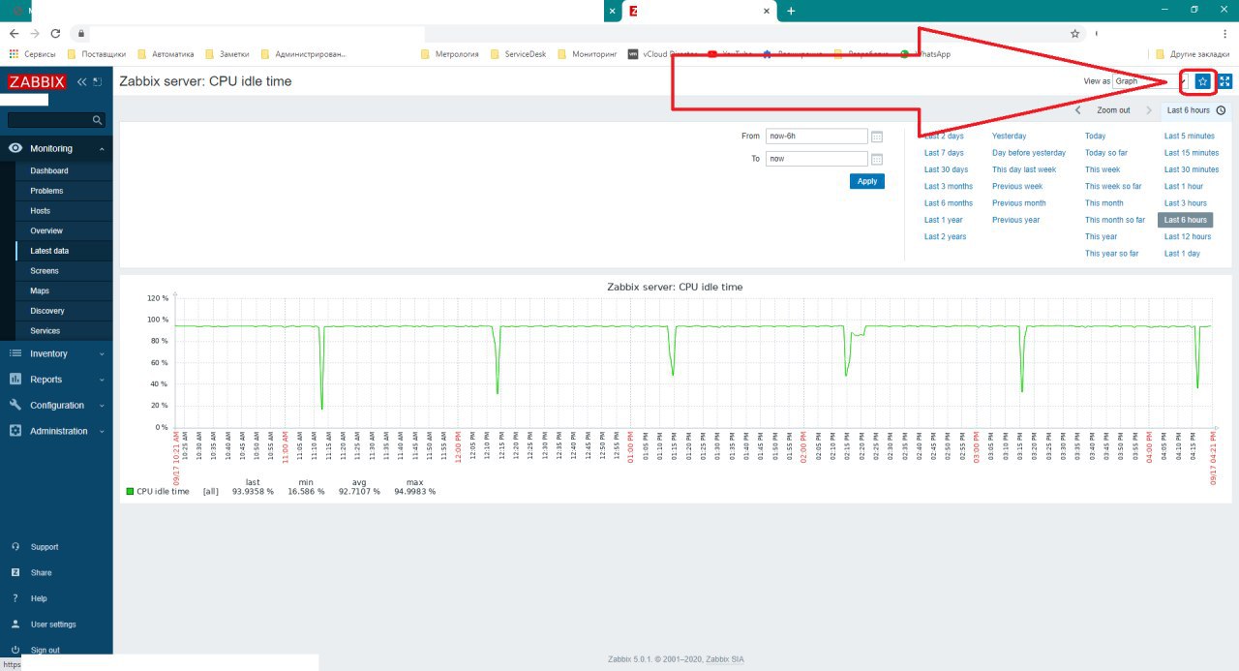The height and width of the screenshot is (671, 1239).
Task: Click the Apply button
Action: 867,181
